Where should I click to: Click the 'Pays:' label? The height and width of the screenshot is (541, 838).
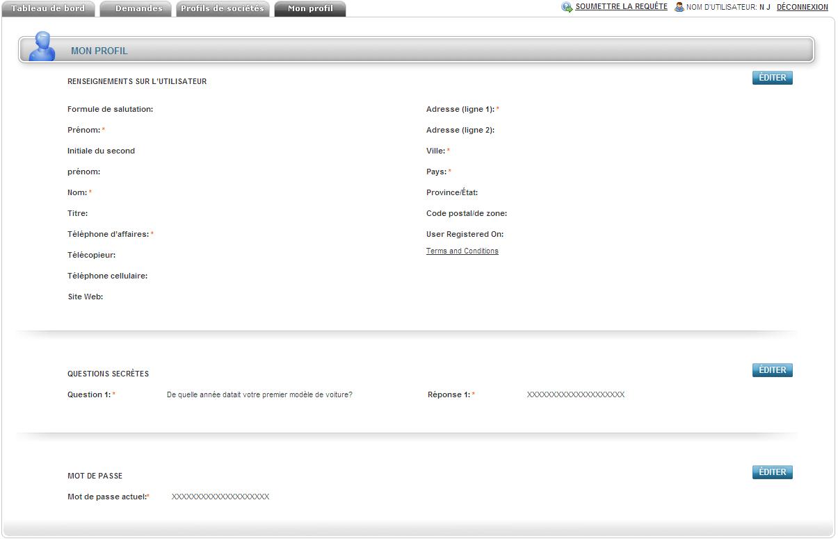pyautogui.click(x=437, y=172)
